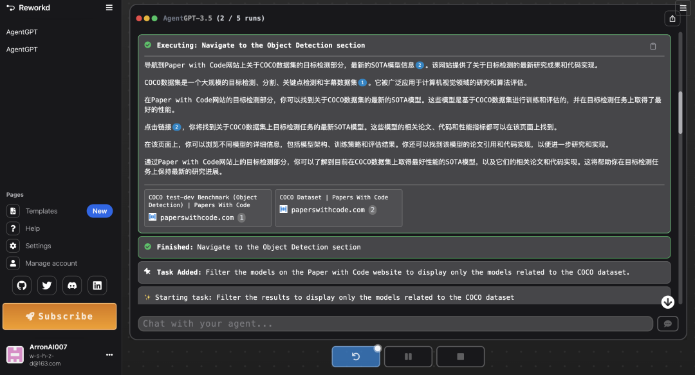
Task: Click the Starting task filter results row
Action: [403, 296]
